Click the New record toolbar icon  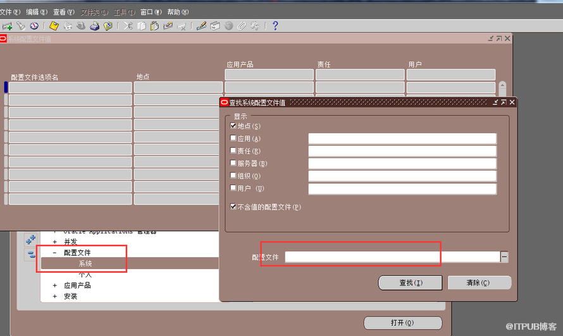tap(8, 26)
